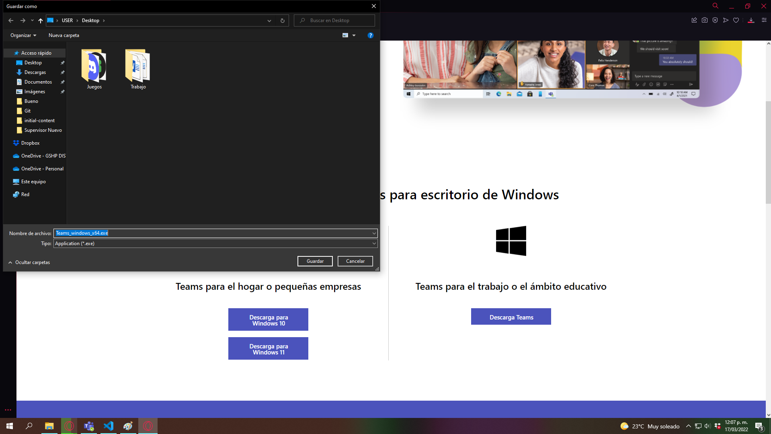Image resolution: width=771 pixels, height=434 pixels.
Task: Open Opera sidebar three-dots menu
Action: 8,410
